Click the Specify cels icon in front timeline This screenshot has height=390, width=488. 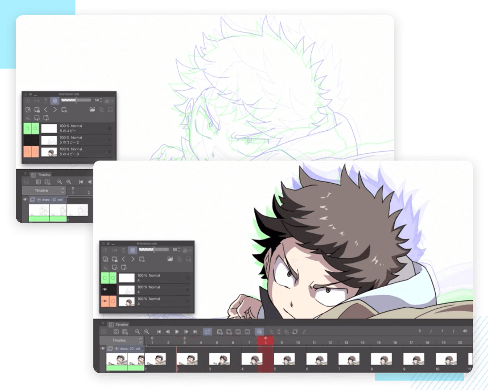pos(238,332)
